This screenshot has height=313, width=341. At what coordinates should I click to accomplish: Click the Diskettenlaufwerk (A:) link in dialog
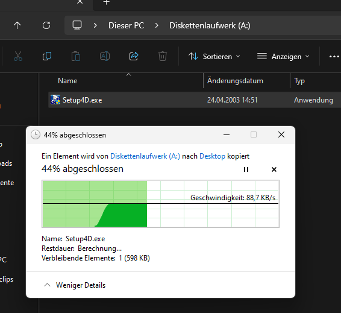145,156
